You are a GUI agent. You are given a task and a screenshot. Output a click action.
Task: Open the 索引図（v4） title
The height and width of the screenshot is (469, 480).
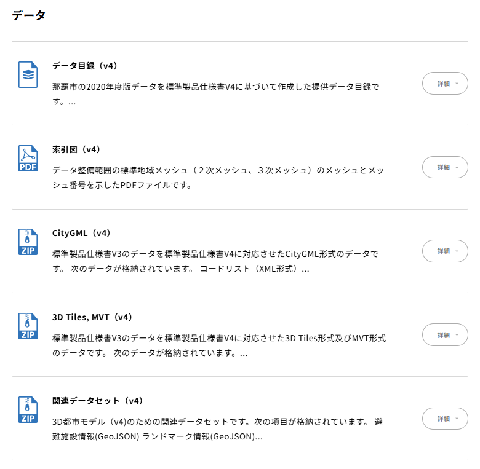[x=76, y=149]
